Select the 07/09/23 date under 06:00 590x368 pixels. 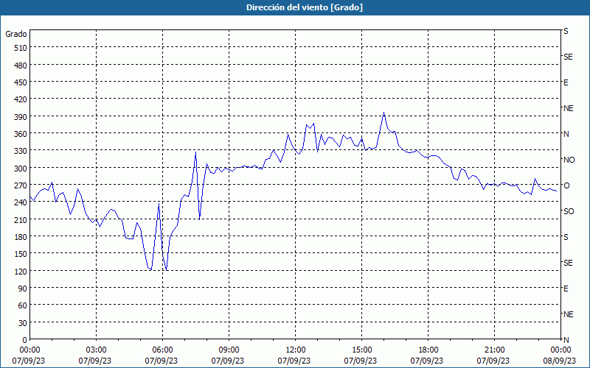click(162, 361)
